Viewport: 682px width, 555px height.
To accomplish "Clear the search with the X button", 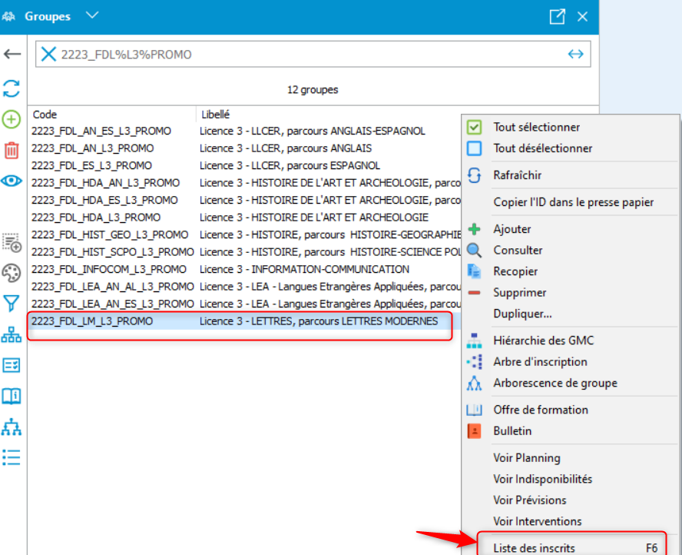I will (x=48, y=54).
